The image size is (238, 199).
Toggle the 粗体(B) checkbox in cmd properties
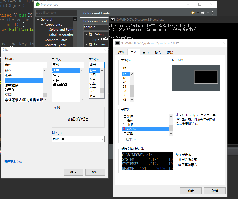123,139
